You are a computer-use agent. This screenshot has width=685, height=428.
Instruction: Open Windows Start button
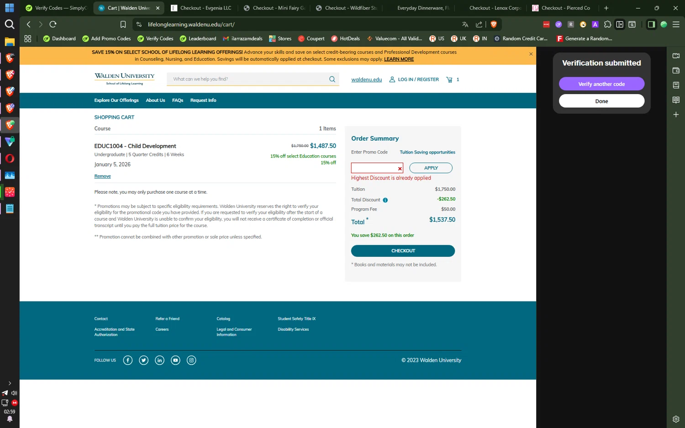coord(10,8)
